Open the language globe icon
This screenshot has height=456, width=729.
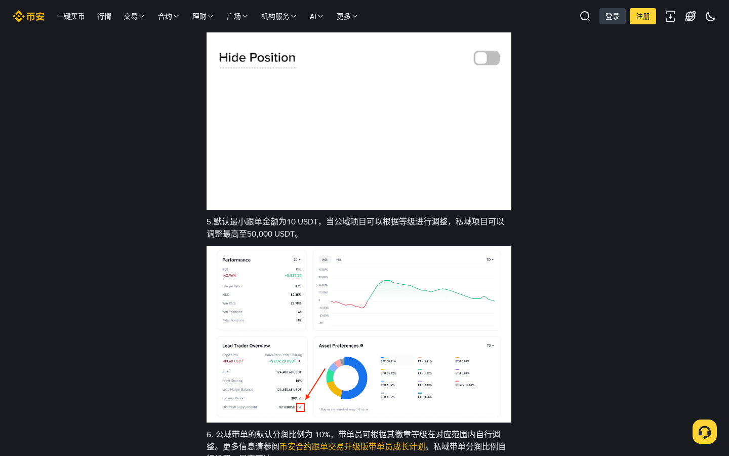pyautogui.click(x=691, y=16)
